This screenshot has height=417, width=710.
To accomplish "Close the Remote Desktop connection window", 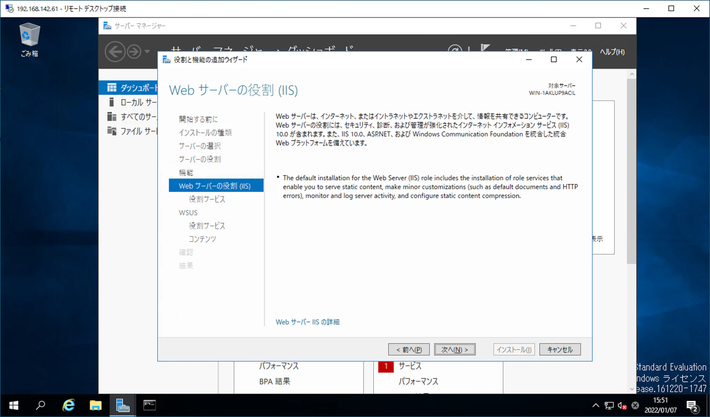I will tap(697, 9).
